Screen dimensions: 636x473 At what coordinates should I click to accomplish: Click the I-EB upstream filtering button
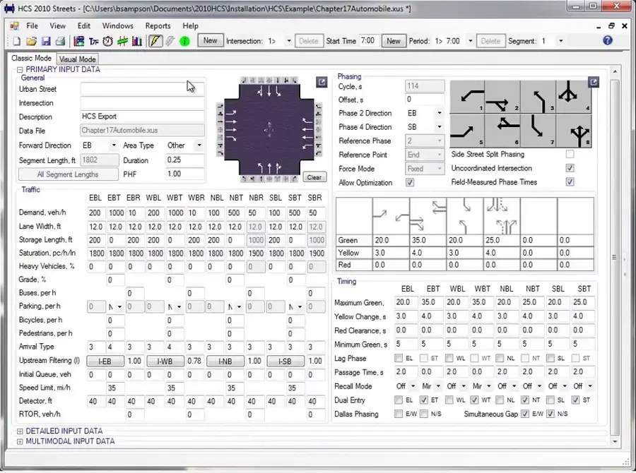coord(105,361)
